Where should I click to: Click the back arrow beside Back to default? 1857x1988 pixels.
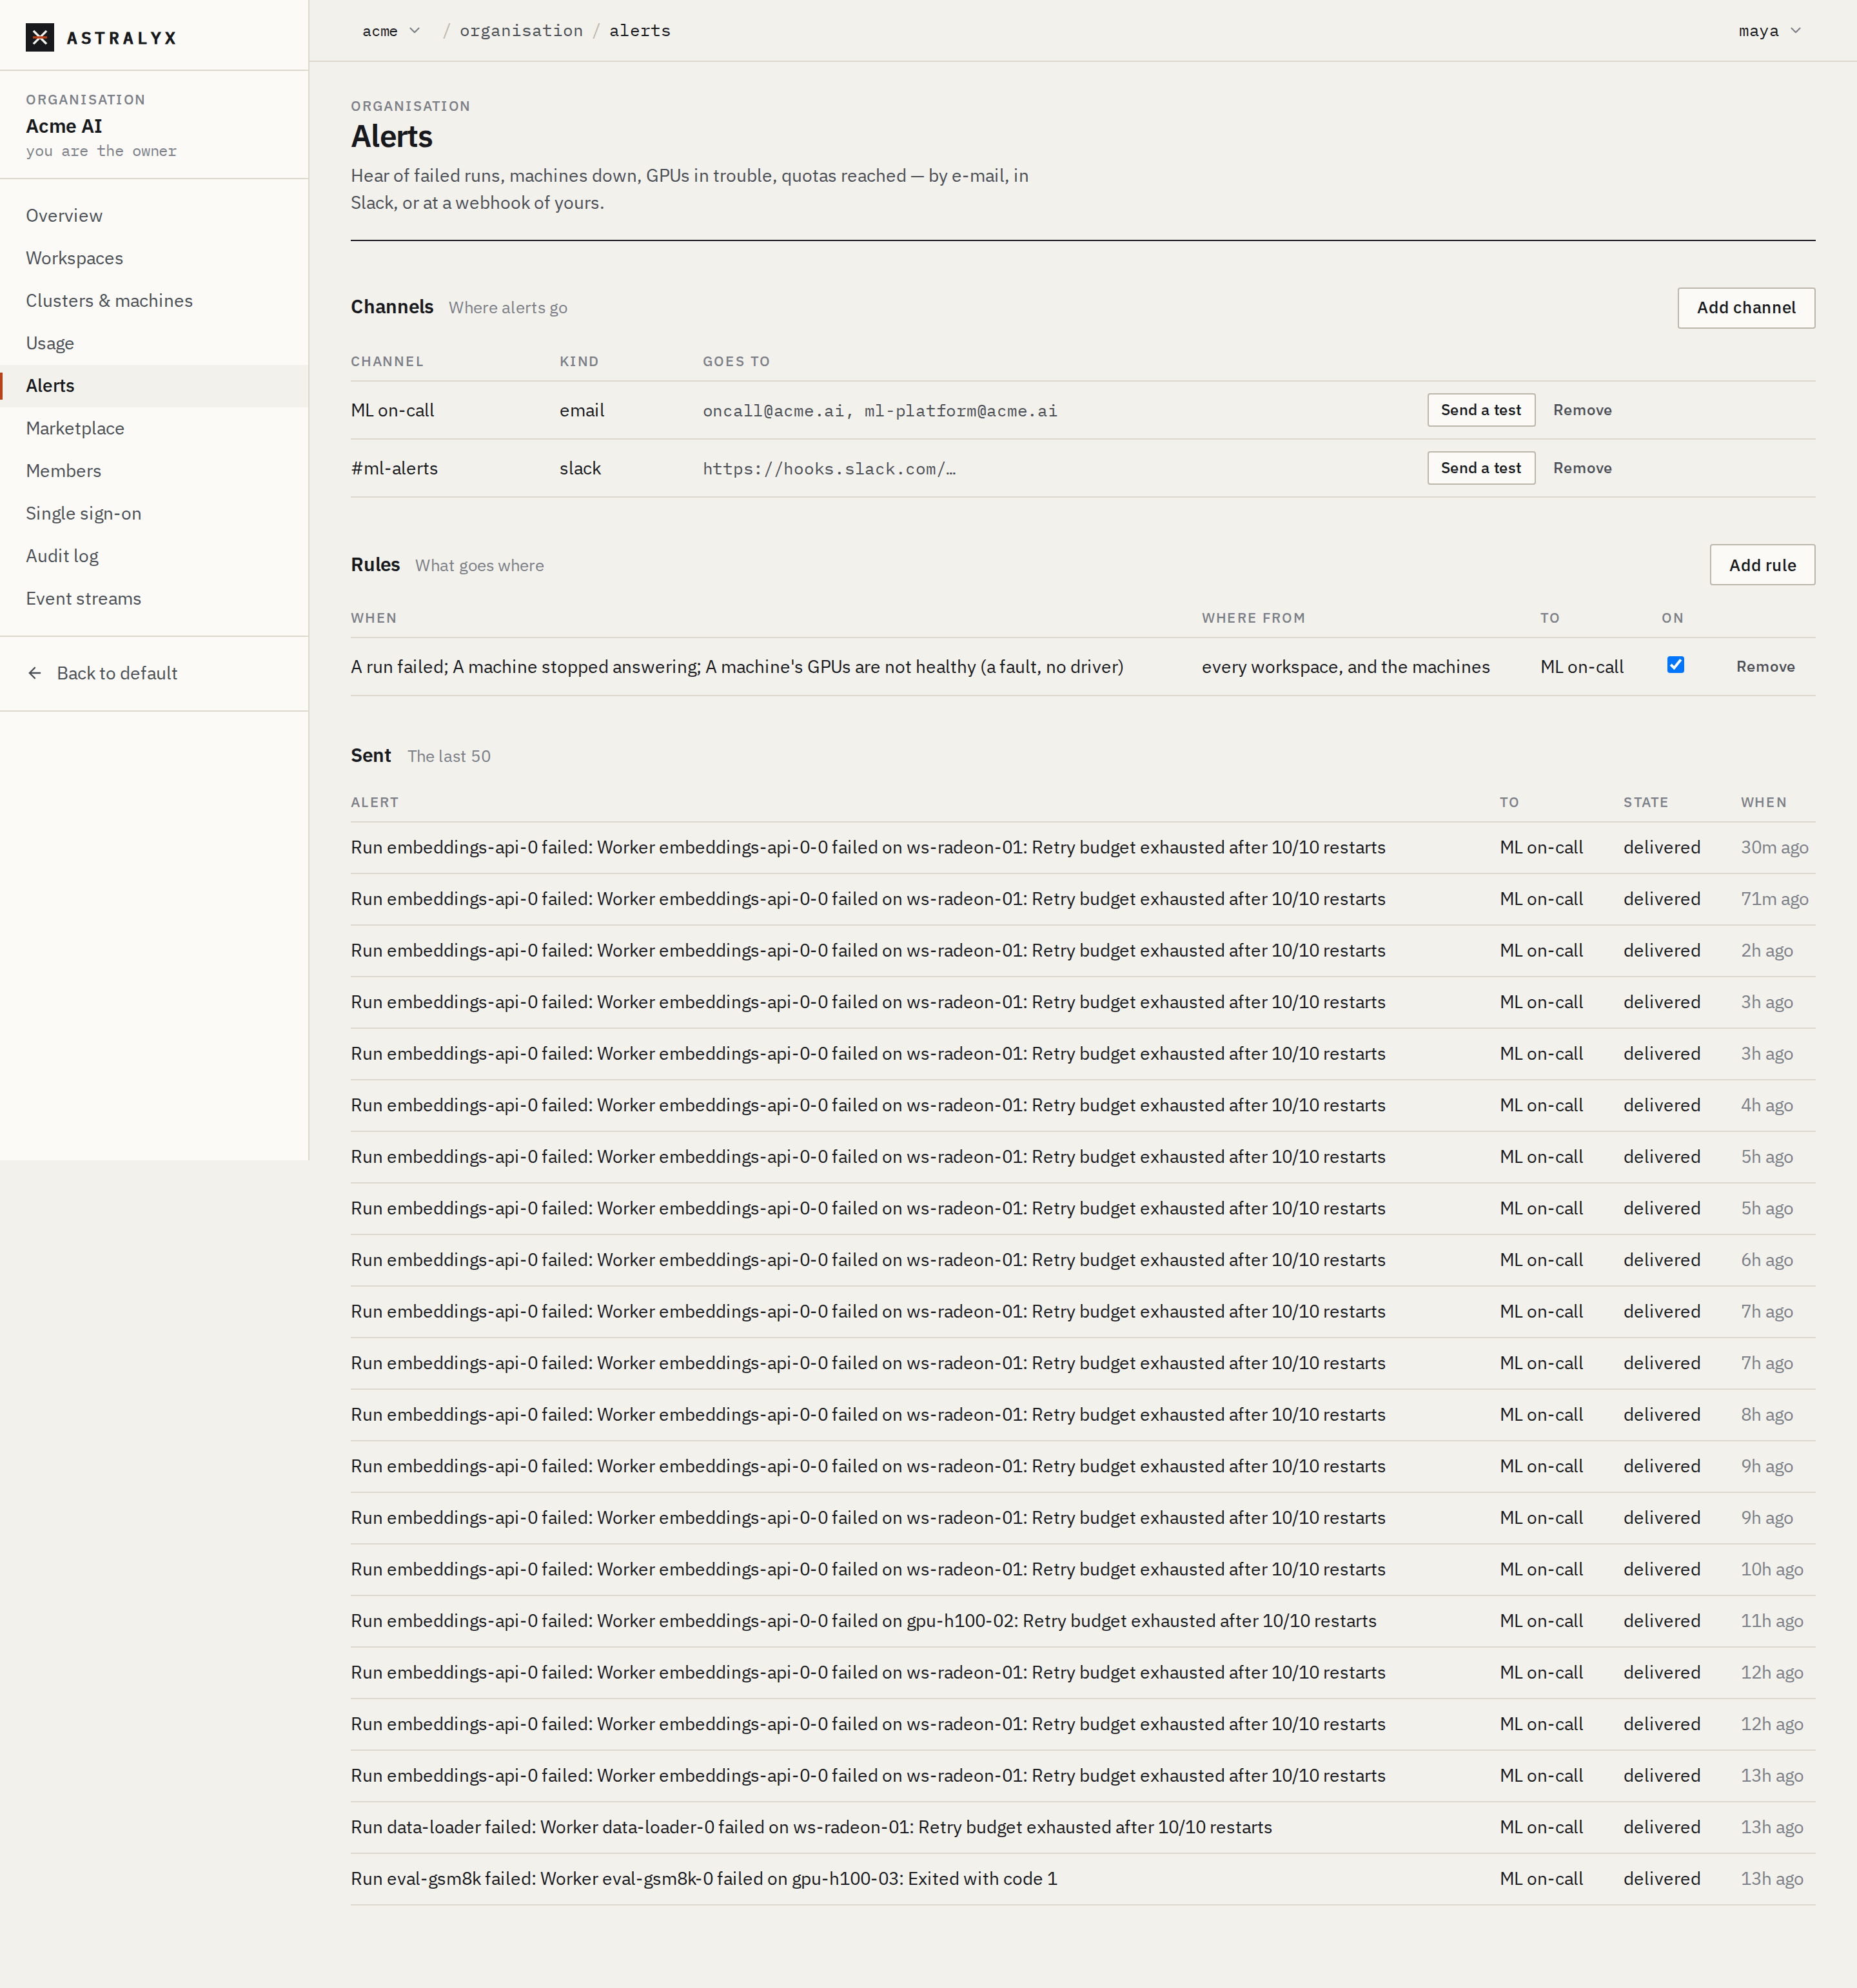click(x=35, y=673)
